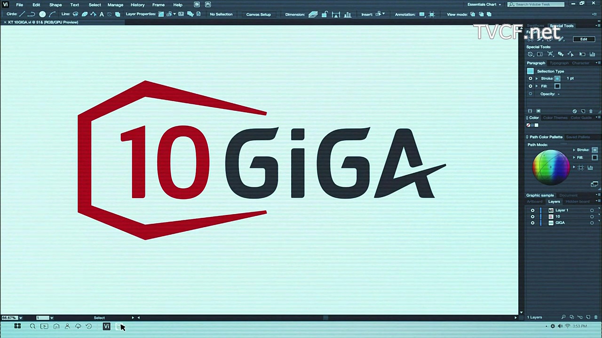Select the first View mode icon
The image size is (602, 338).
click(x=473, y=14)
